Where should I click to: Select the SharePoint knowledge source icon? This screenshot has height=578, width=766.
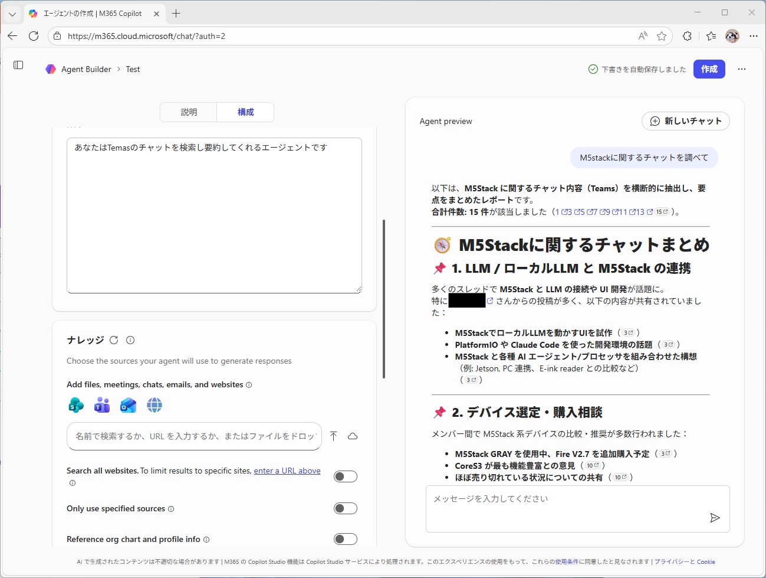(75, 405)
